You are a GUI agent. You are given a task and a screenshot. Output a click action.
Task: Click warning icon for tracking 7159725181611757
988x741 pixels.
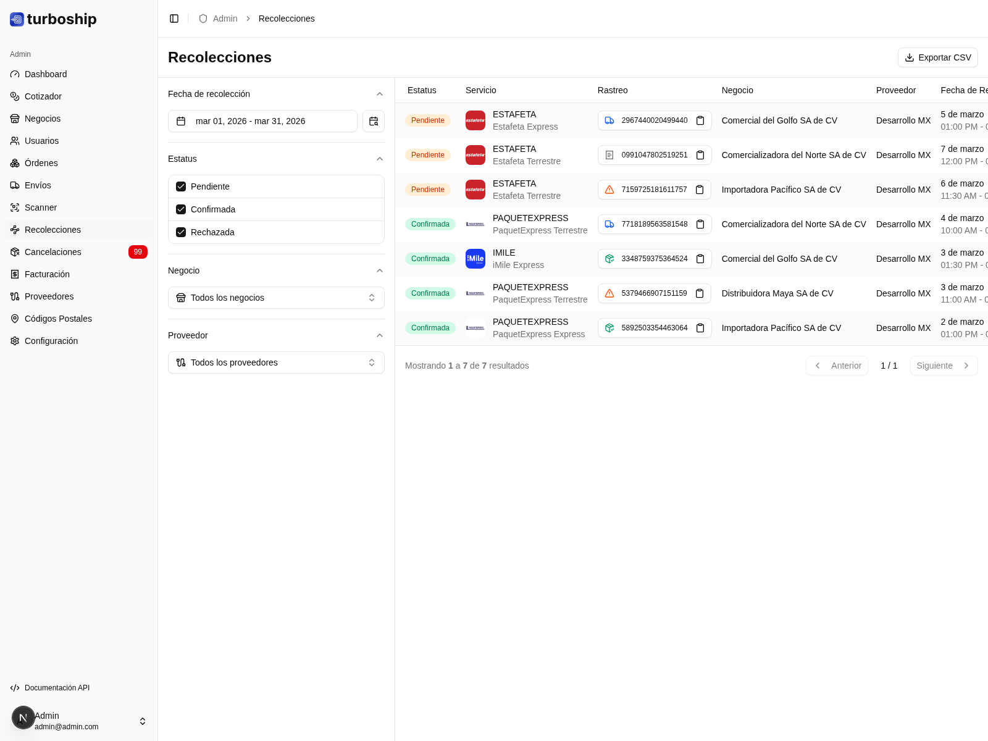(x=609, y=190)
